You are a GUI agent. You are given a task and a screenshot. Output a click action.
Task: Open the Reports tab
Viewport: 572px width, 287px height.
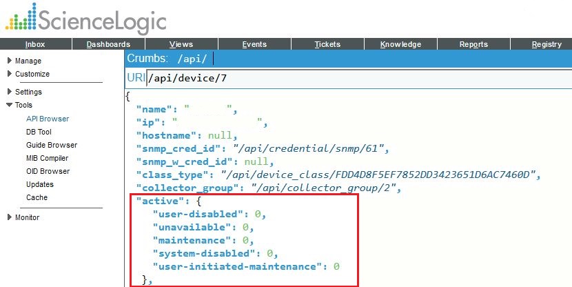[x=473, y=44]
